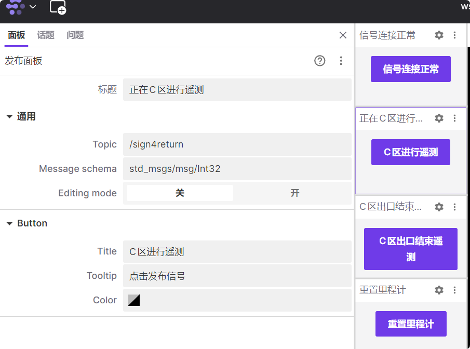Open settings gear for C区出口结束 panel

[x=439, y=207]
